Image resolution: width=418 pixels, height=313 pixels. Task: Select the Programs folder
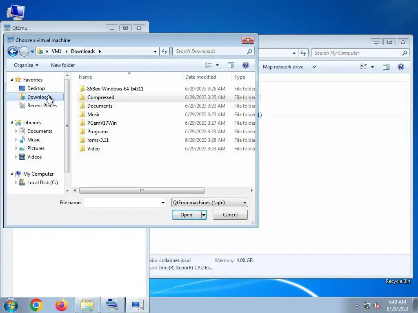click(98, 132)
